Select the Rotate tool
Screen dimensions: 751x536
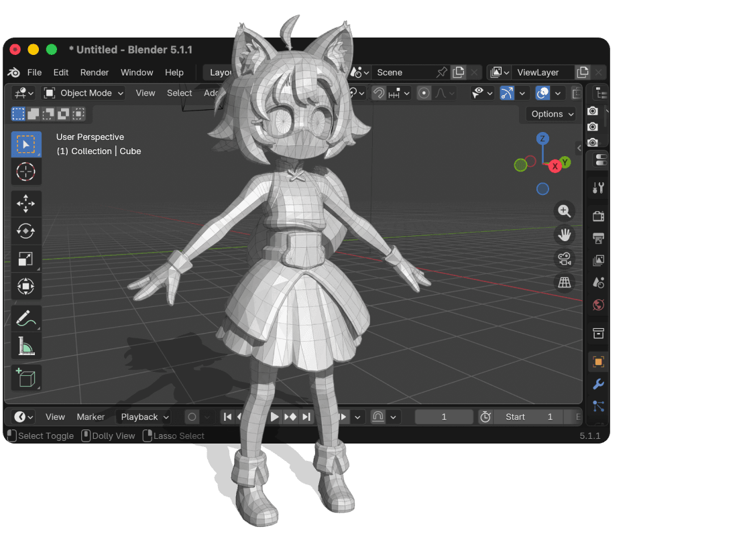(26, 231)
